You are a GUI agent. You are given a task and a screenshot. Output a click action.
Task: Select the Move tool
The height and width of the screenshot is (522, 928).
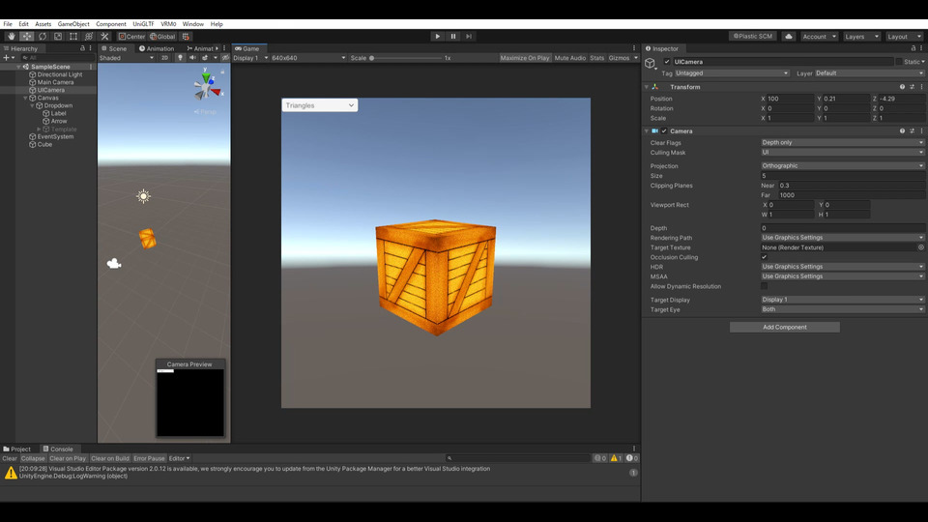pos(27,37)
